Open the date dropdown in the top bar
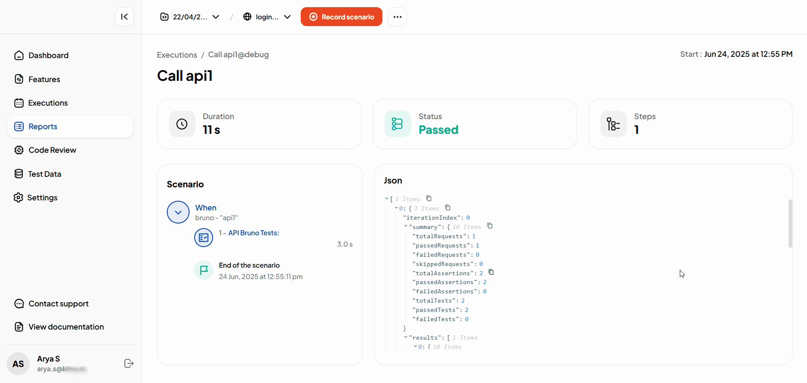 (x=216, y=17)
